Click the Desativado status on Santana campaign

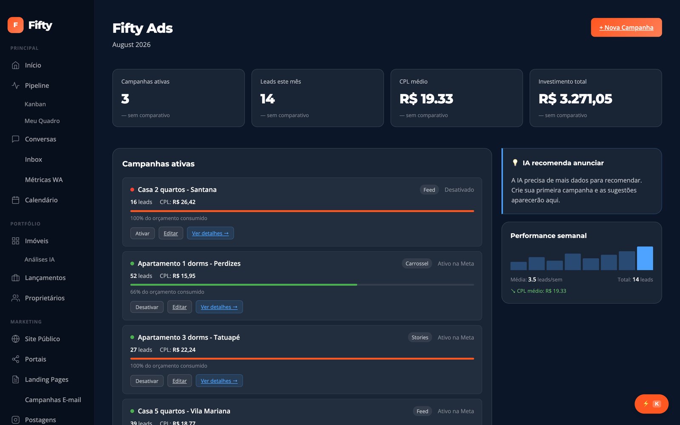click(459, 190)
